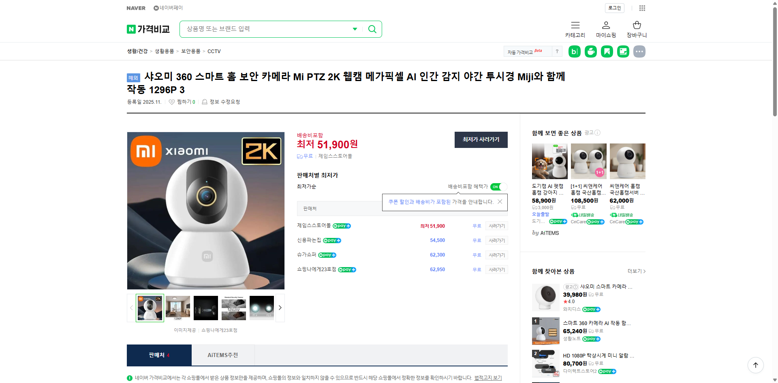
Task: Click the 최저가 사러가기 button
Action: tap(481, 139)
